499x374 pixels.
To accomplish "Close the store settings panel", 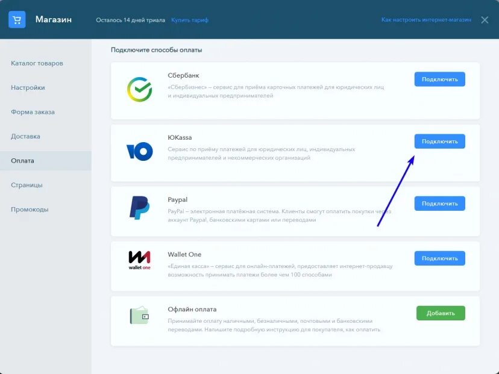I will tap(485, 20).
